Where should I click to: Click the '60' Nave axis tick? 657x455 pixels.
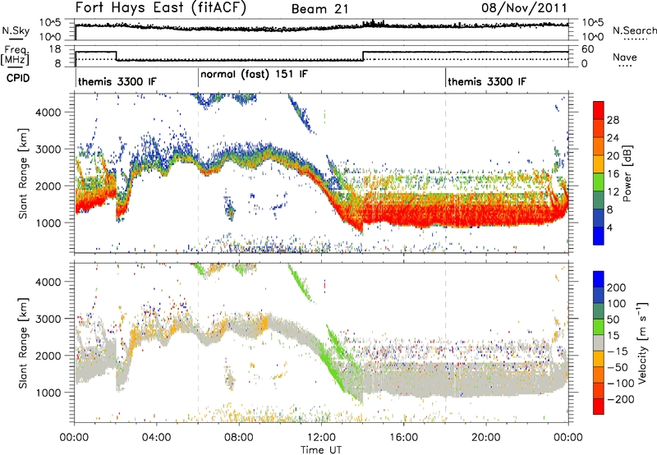point(587,49)
